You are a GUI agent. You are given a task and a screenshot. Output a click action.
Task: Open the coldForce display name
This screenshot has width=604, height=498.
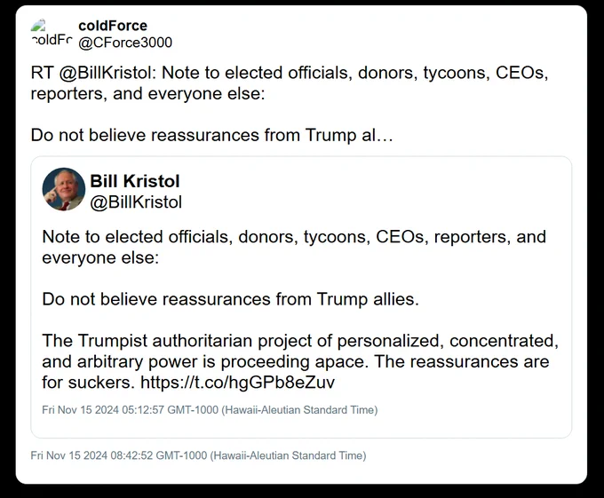[x=113, y=26]
